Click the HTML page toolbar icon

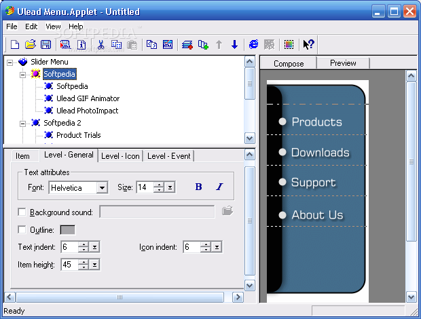168,44
